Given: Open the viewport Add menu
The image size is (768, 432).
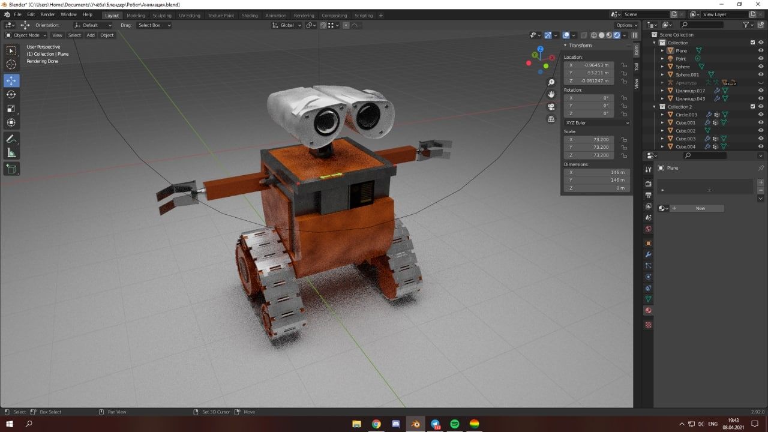Looking at the screenshot, I should pyautogui.click(x=91, y=35).
